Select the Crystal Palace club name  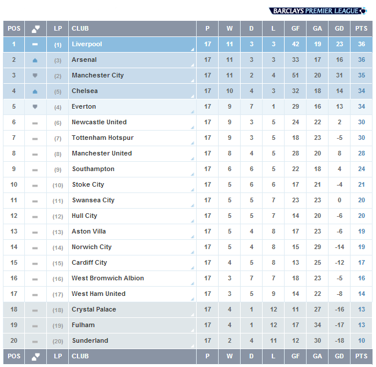click(x=94, y=310)
